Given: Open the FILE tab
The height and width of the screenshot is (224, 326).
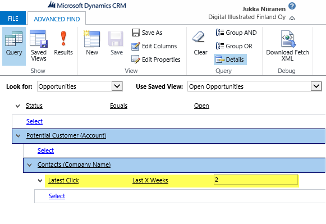Looking at the screenshot, I should (13, 19).
